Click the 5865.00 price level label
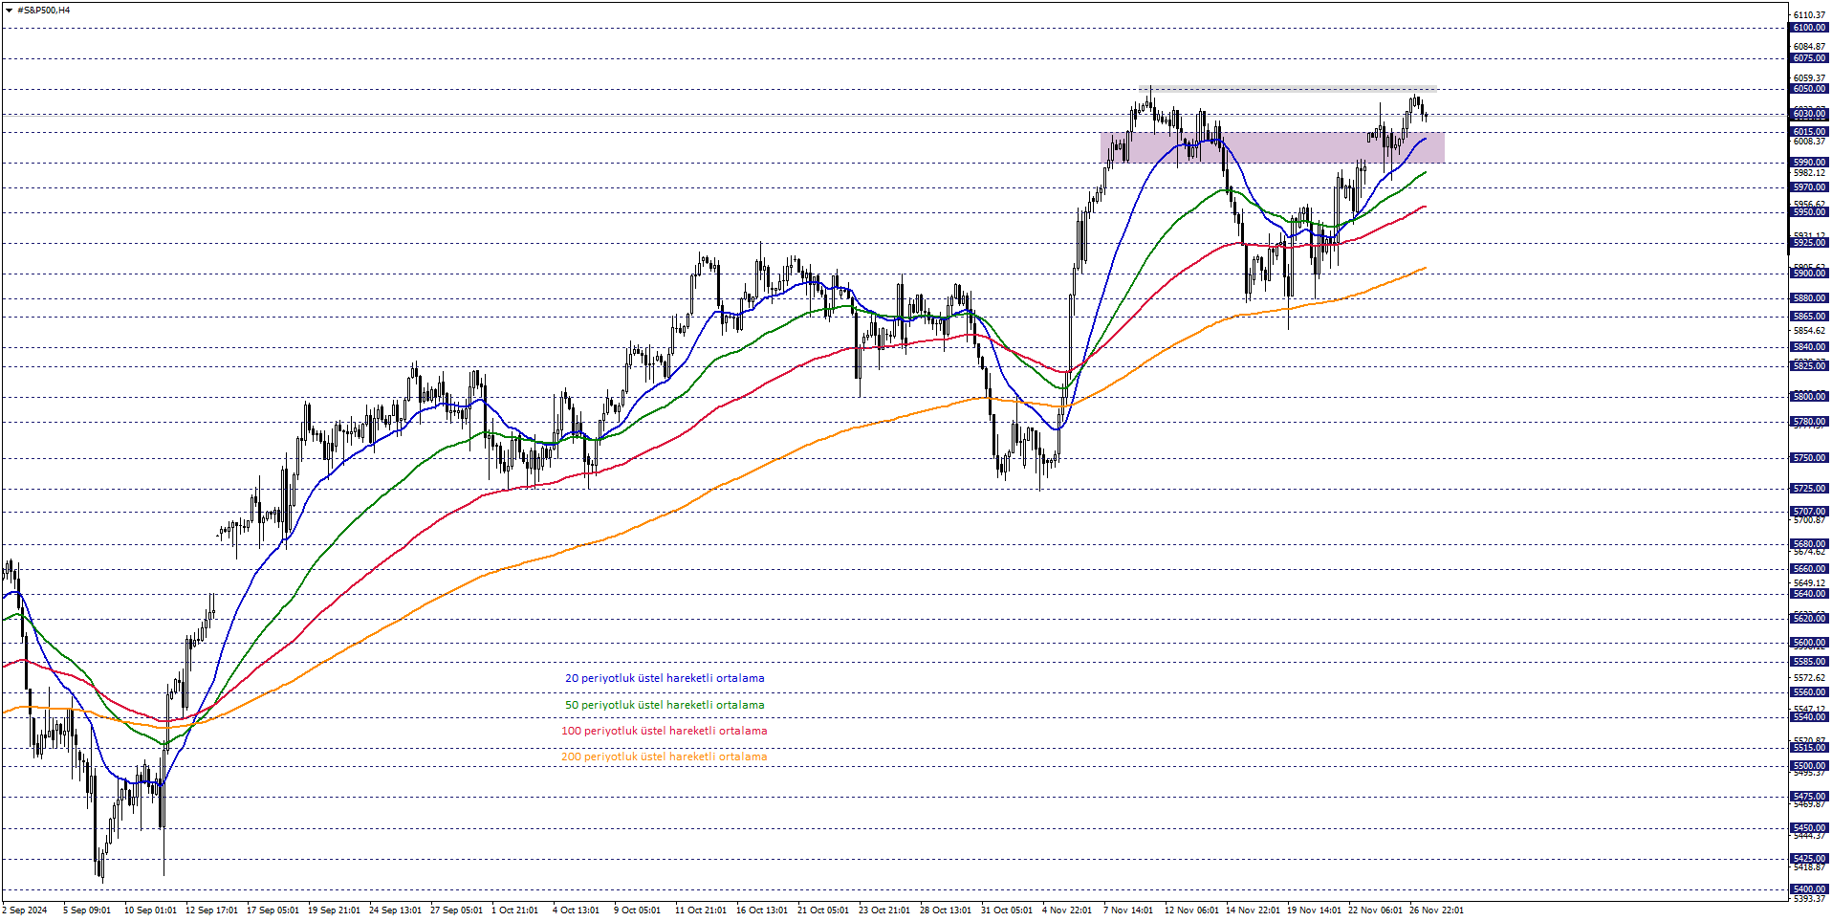Image resolution: width=1832 pixels, height=921 pixels. click(1809, 317)
